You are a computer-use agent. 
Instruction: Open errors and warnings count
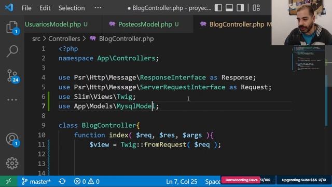click(x=87, y=181)
